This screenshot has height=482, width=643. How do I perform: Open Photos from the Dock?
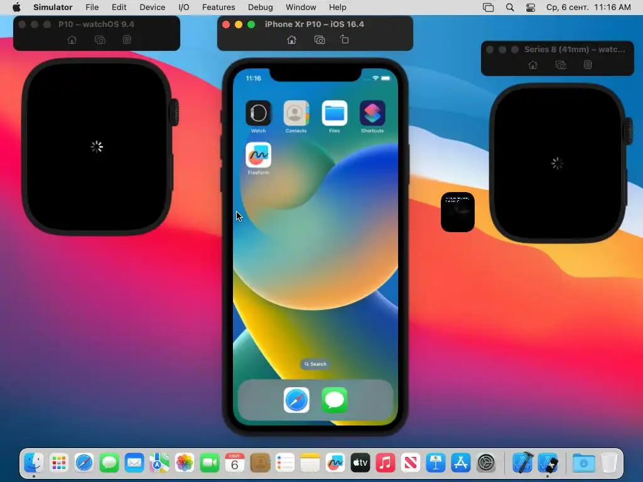coord(185,463)
